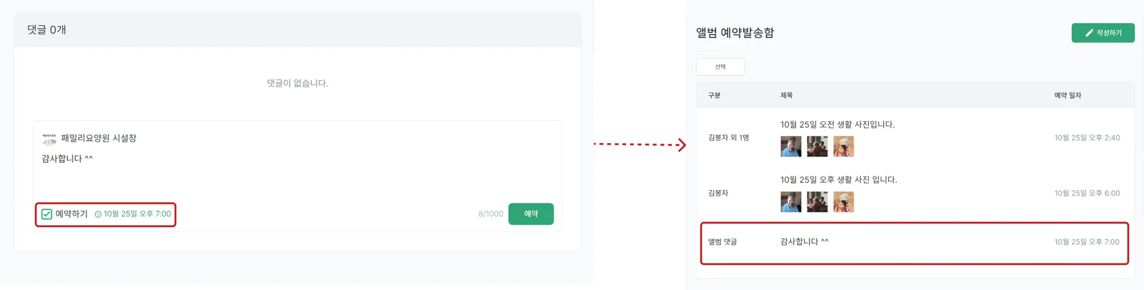This screenshot has height=290, width=1144.
Task: Open first thumbnail of the 오전 생활 사진 post
Action: (790, 146)
